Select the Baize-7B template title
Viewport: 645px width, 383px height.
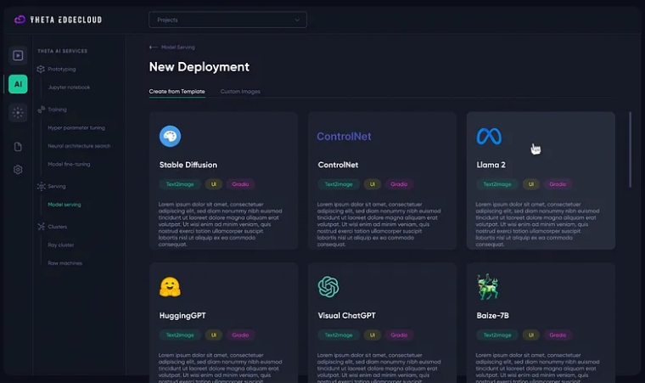coord(492,315)
